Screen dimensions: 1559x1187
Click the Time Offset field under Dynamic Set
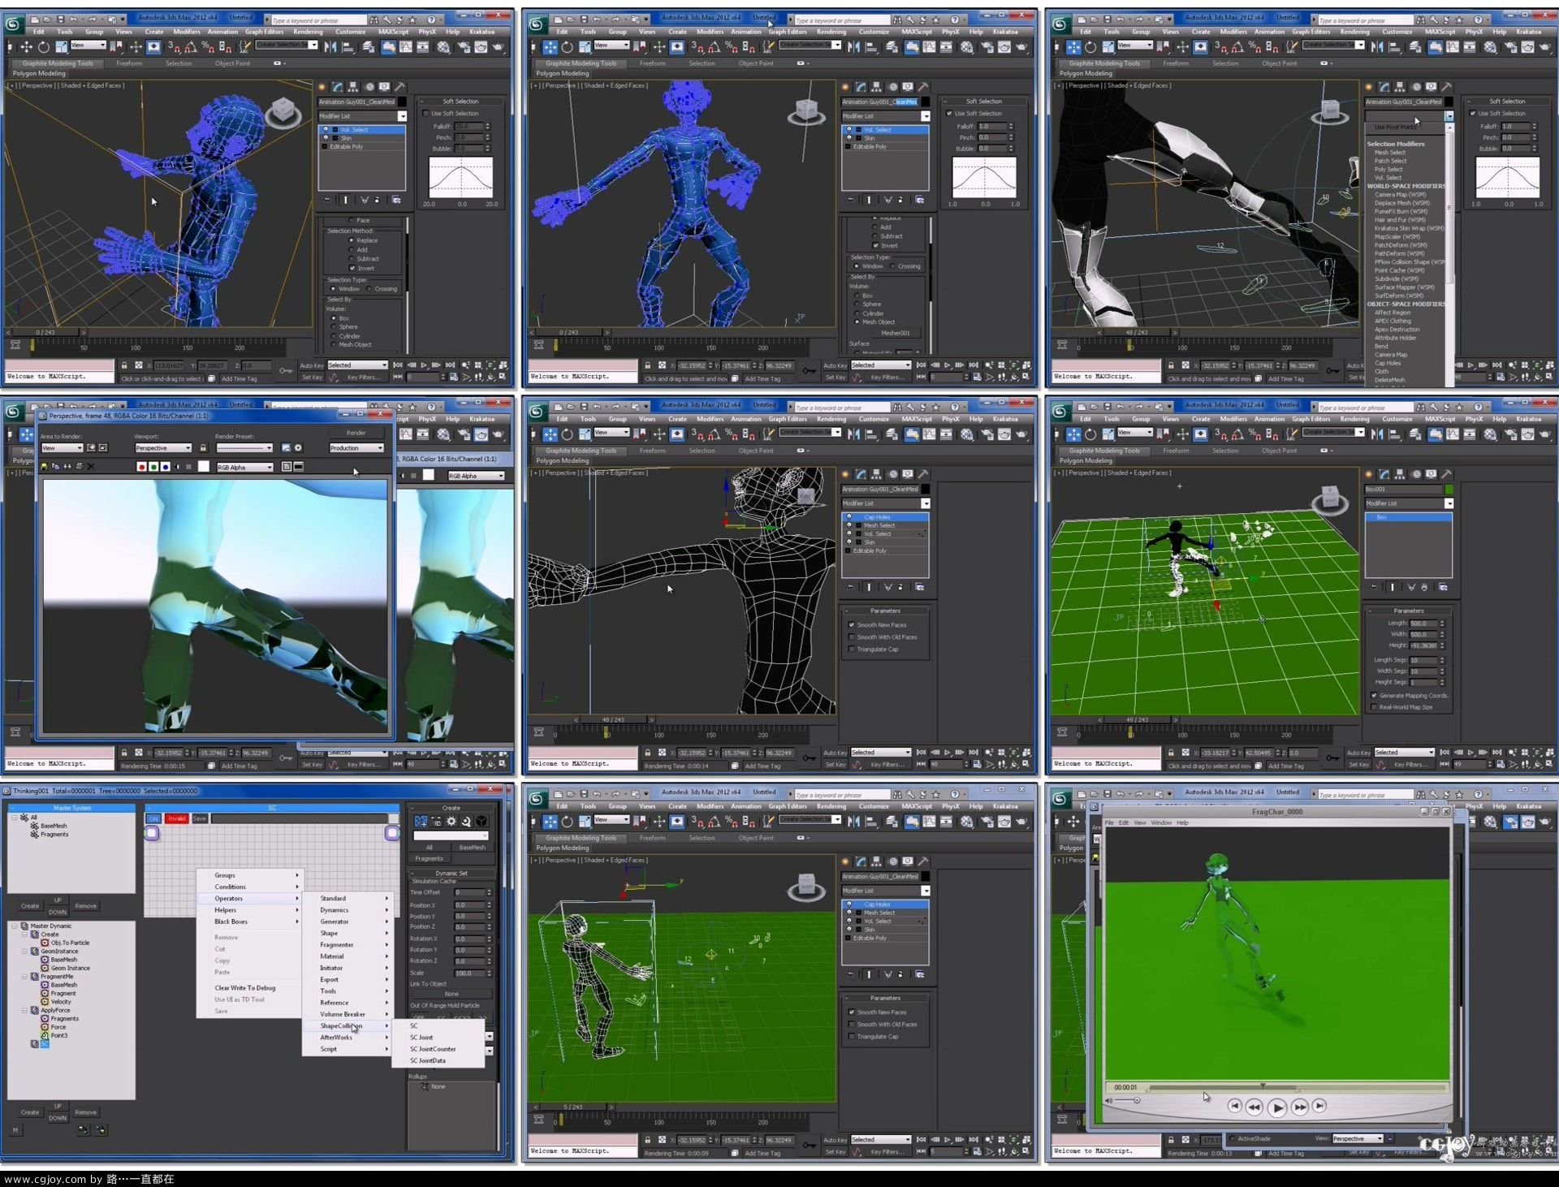(469, 892)
